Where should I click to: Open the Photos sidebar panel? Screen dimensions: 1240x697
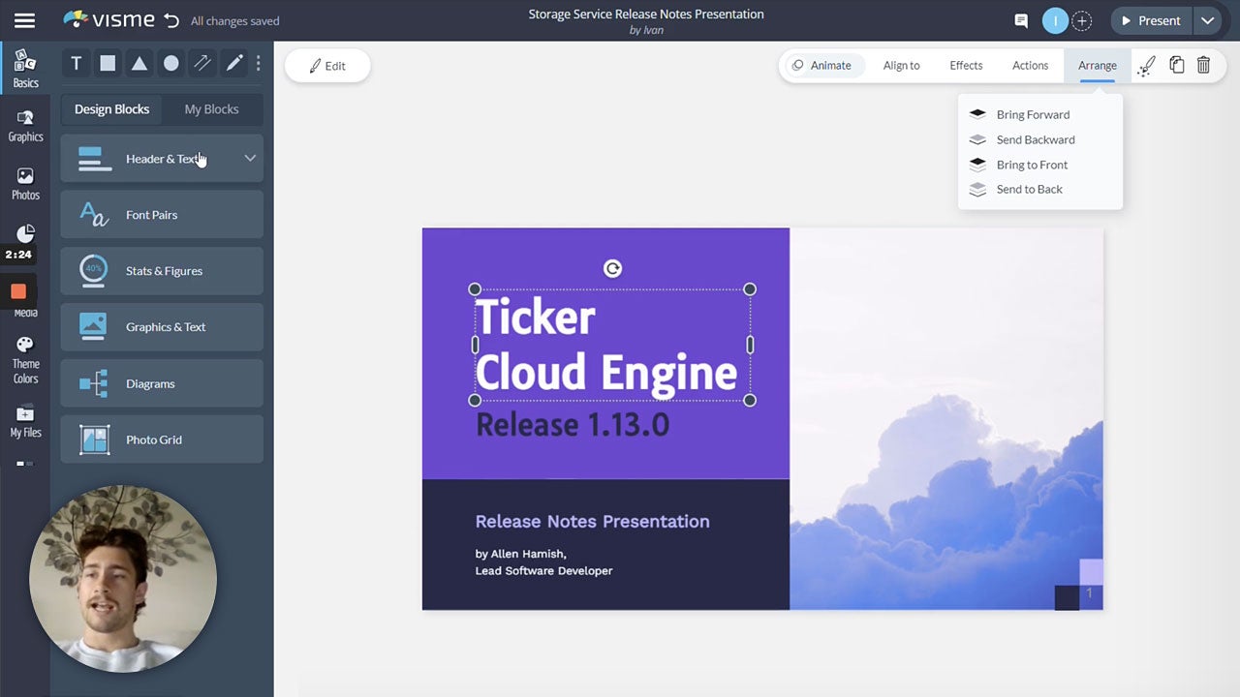point(25,184)
